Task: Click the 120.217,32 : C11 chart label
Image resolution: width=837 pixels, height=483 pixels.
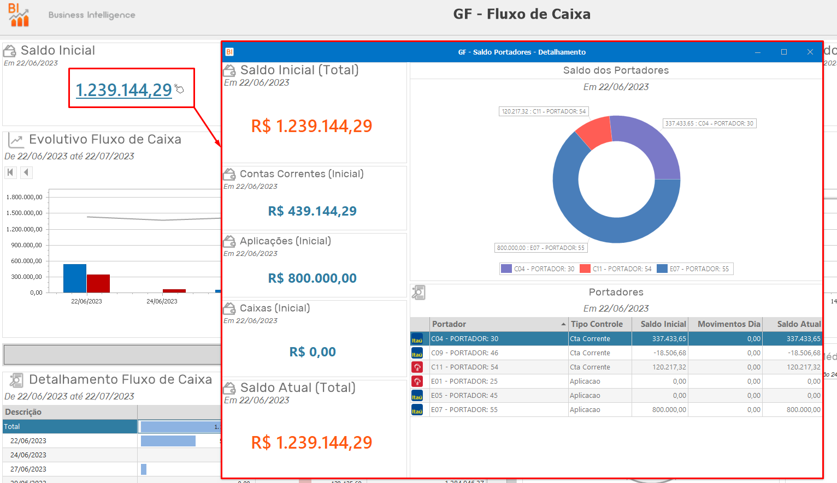Action: 544,111
